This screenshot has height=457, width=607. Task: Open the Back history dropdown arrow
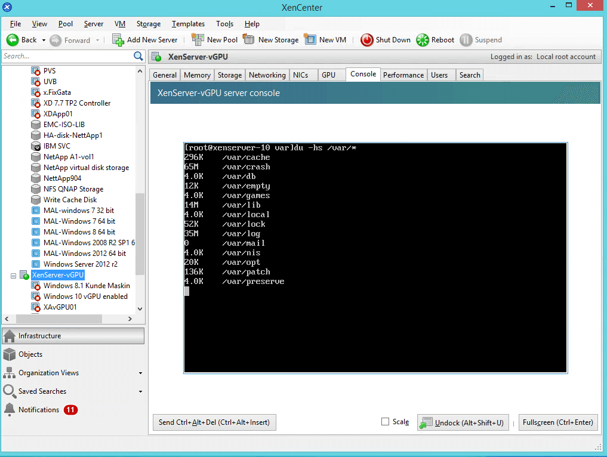(44, 40)
